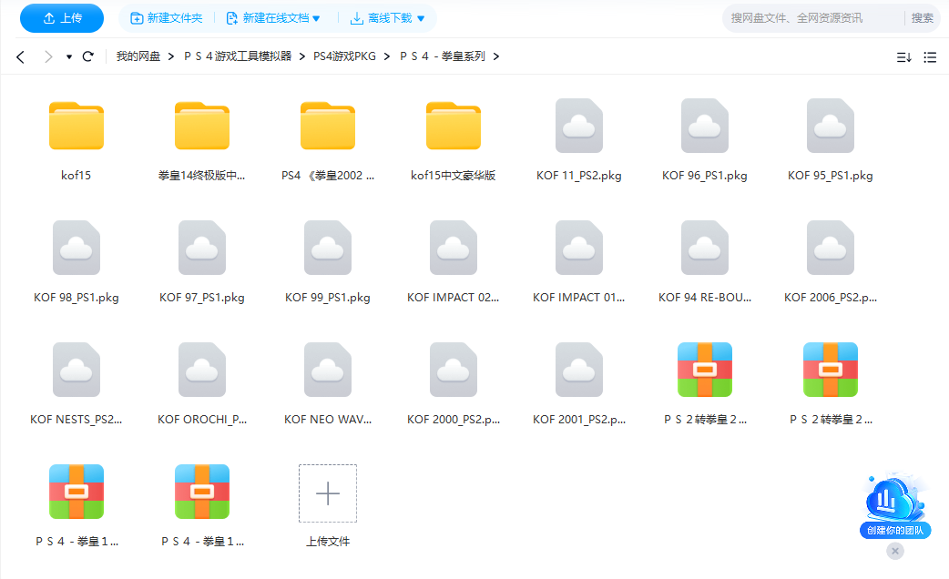Expand chevron after PS4 - 拳皇系列 breadcrumb
Screen dimensions: 949x579
496,56
